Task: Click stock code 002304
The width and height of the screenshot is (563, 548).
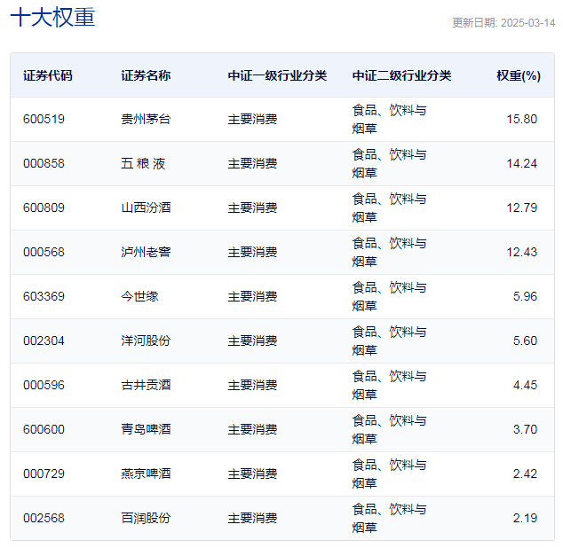Action: (x=44, y=341)
